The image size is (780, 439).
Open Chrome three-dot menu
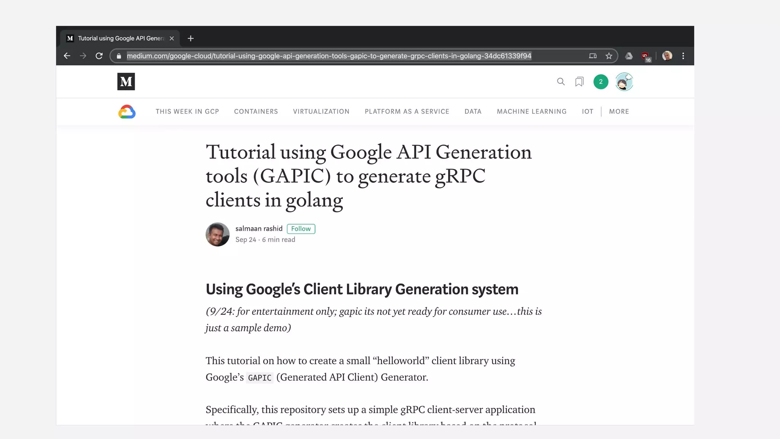pos(683,56)
